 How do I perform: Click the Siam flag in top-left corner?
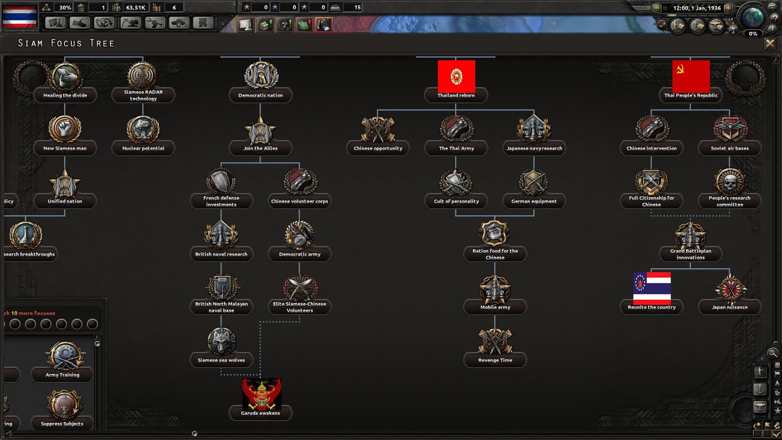20,17
